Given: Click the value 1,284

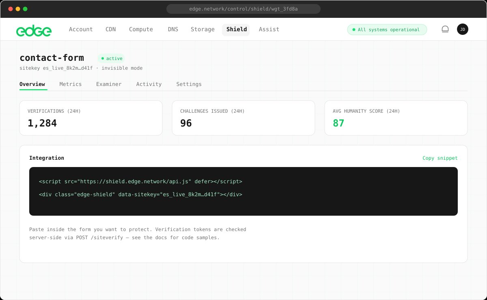Looking at the screenshot, I should click(x=42, y=123).
